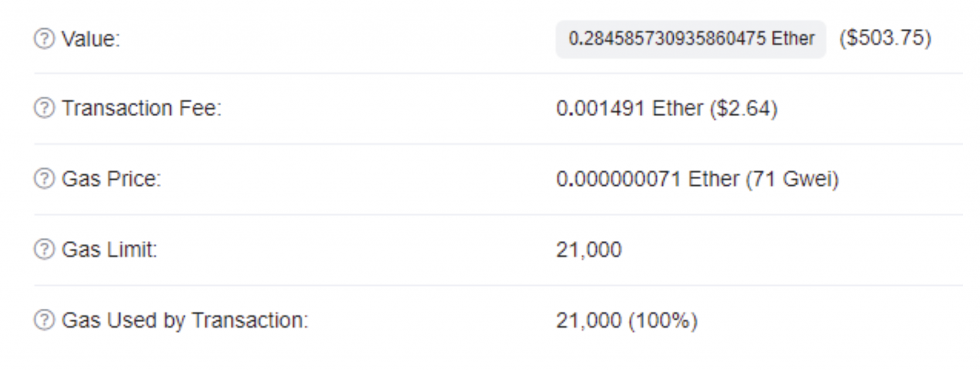The height and width of the screenshot is (370, 980).
Task: Click the Transaction Fee: label text
Action: point(142,108)
